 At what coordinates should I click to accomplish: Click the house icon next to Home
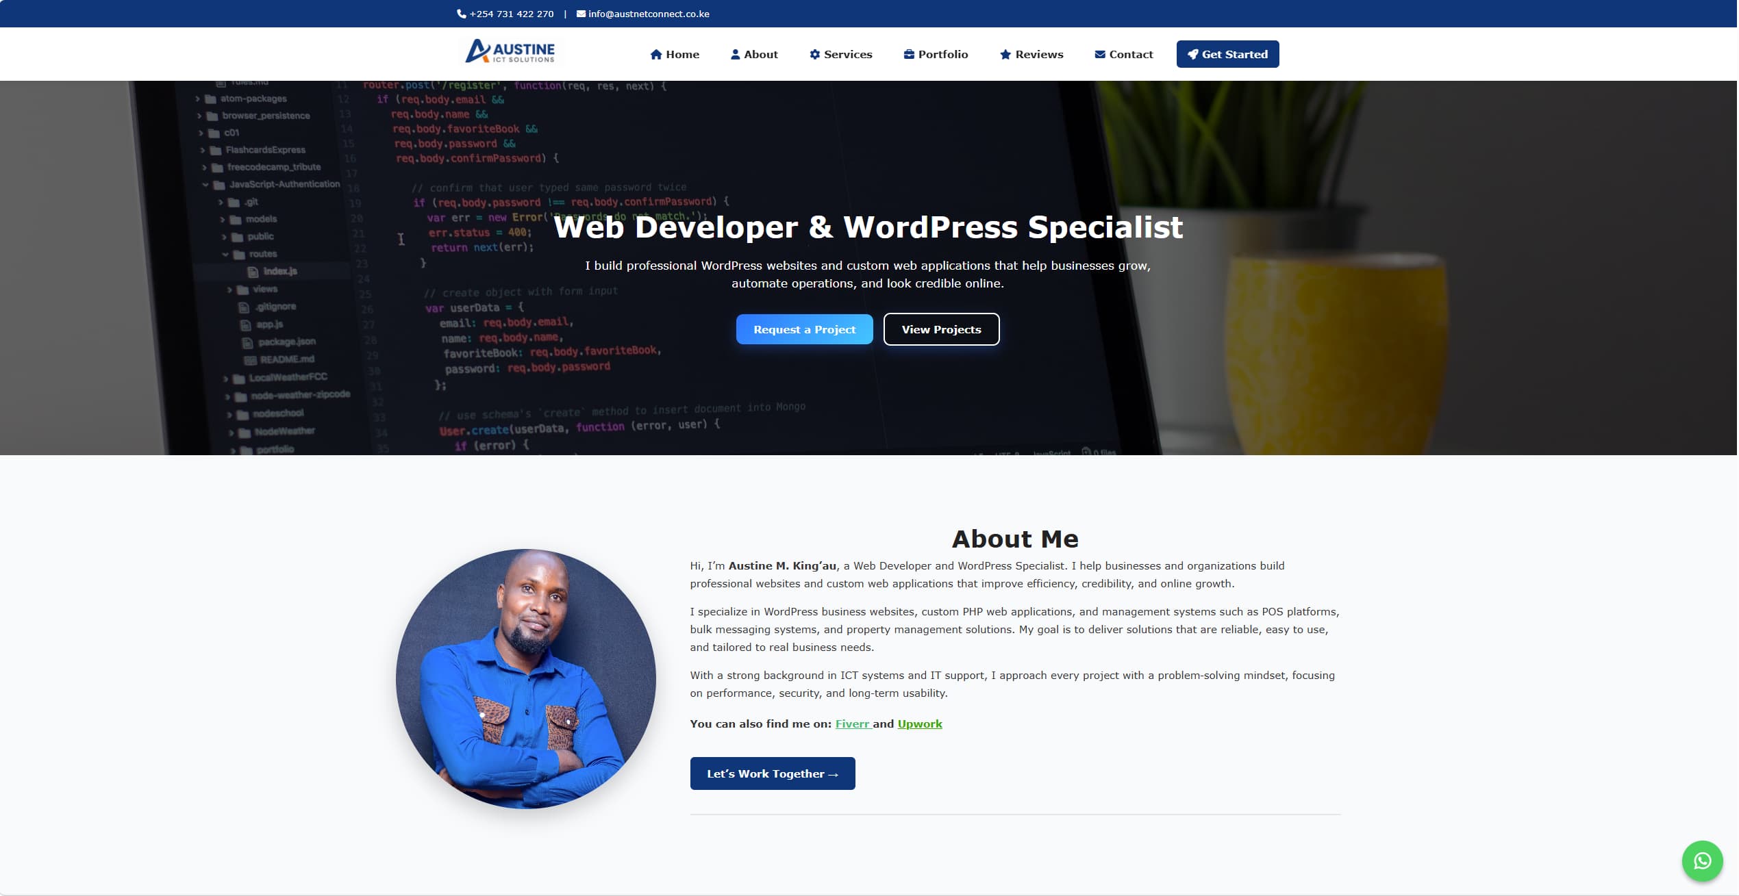(656, 54)
